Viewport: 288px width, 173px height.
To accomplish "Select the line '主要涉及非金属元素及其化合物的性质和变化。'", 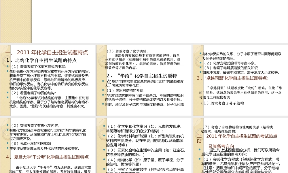I will (45, 148).
